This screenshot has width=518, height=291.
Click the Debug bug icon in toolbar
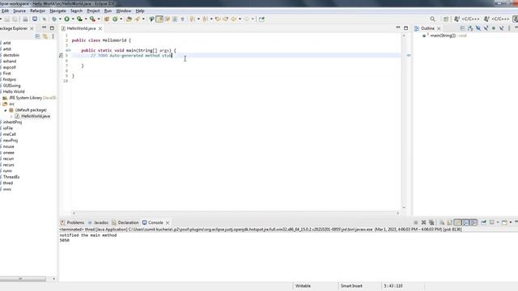54,19
